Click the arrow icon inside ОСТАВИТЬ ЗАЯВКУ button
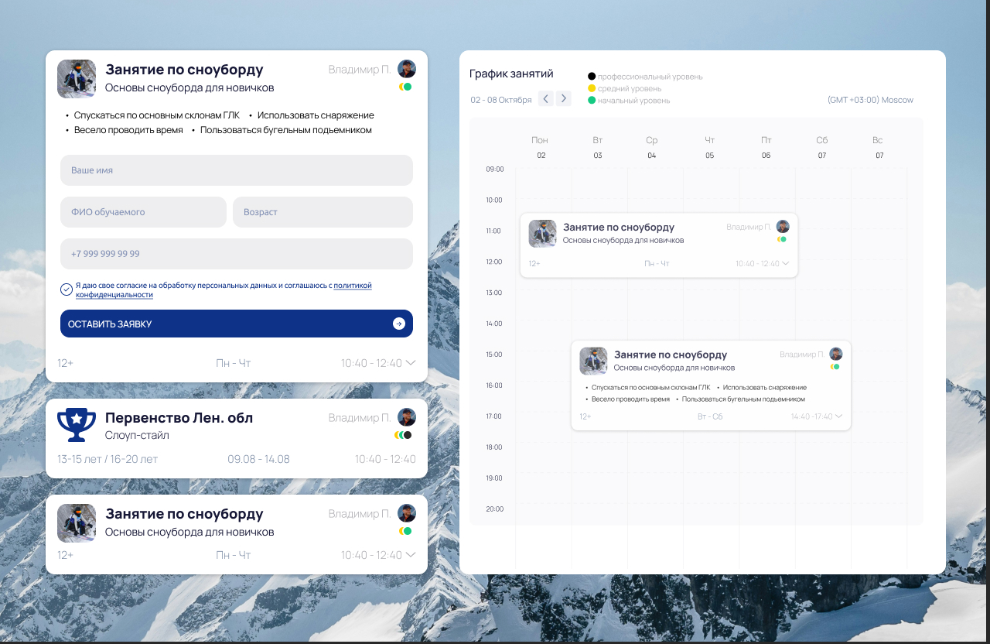 point(399,324)
